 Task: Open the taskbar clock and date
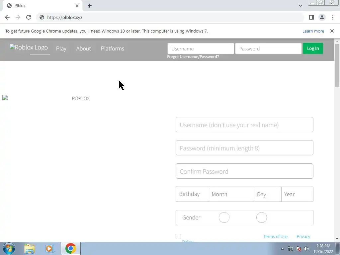pos(323,249)
